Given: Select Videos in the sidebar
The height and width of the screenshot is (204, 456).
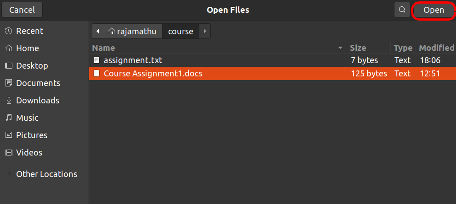Looking at the screenshot, I should (x=29, y=153).
